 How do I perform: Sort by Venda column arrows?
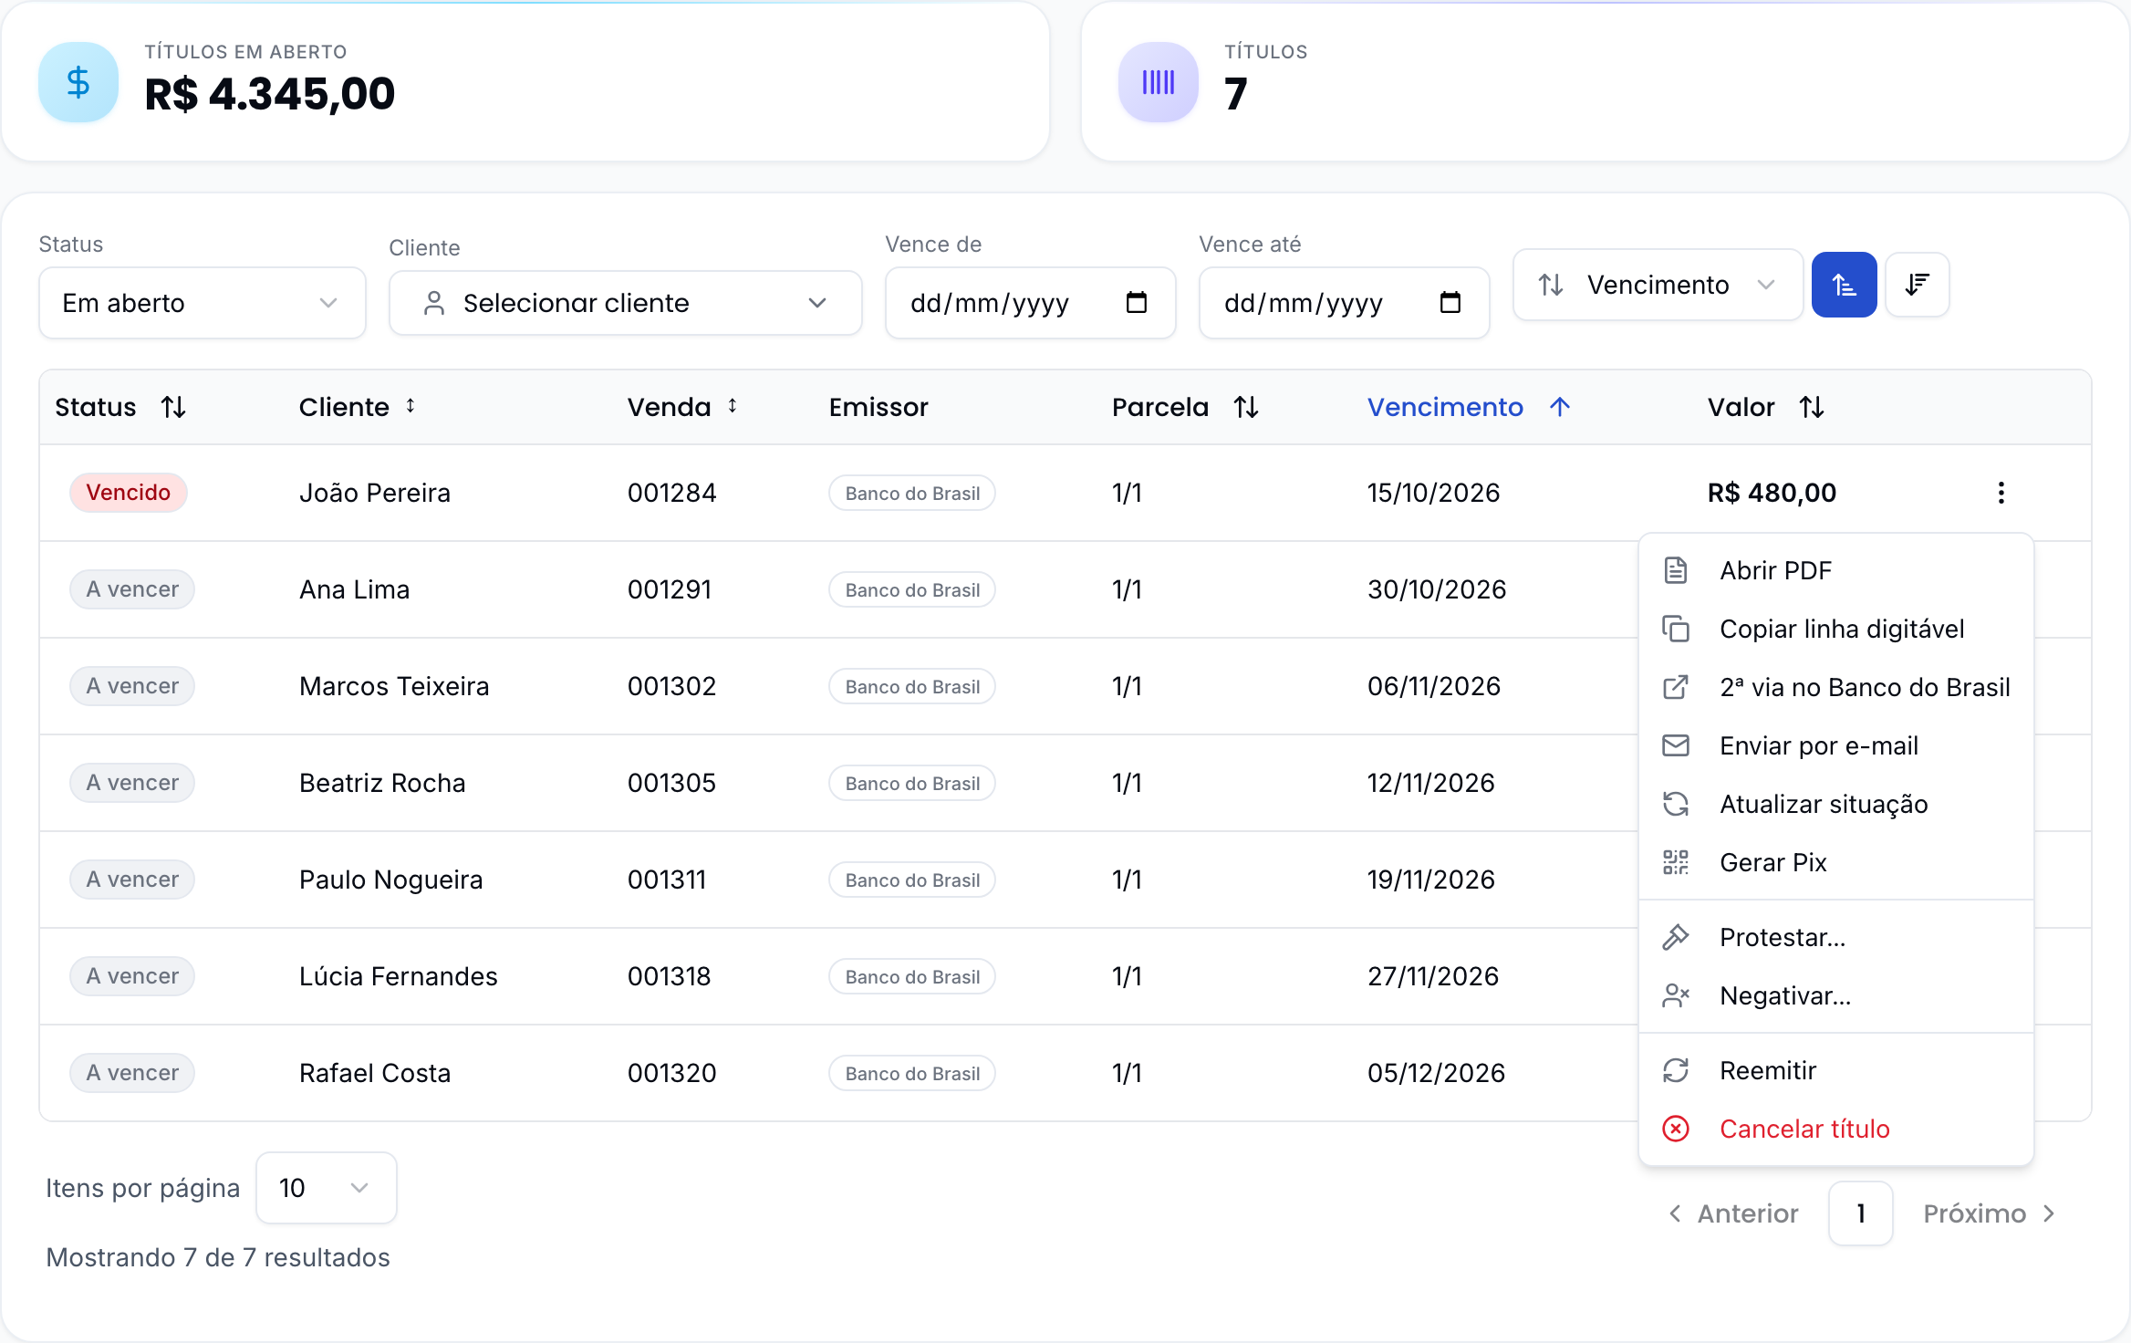(x=733, y=406)
